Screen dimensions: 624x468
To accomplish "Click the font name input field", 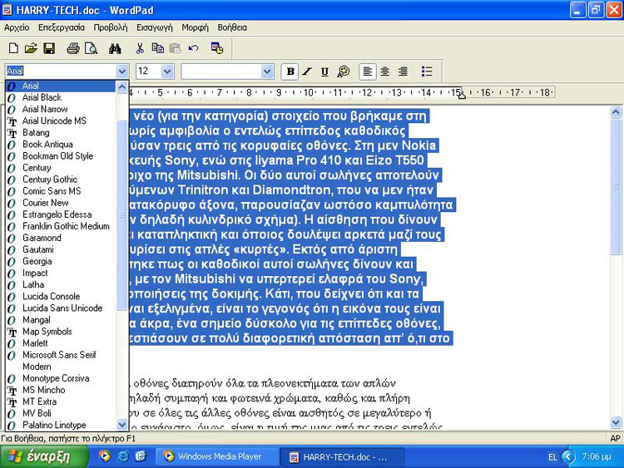I will (61, 71).
